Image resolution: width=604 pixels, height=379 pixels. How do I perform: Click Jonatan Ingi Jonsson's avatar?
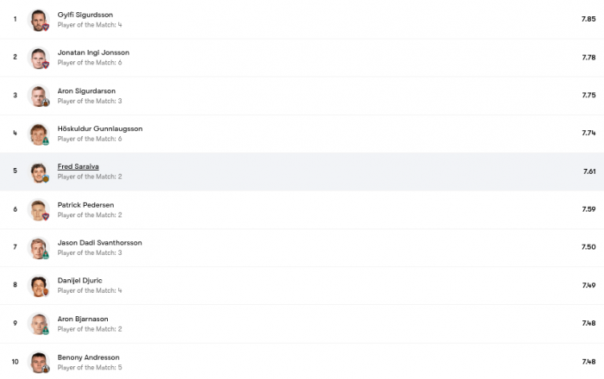click(x=39, y=58)
